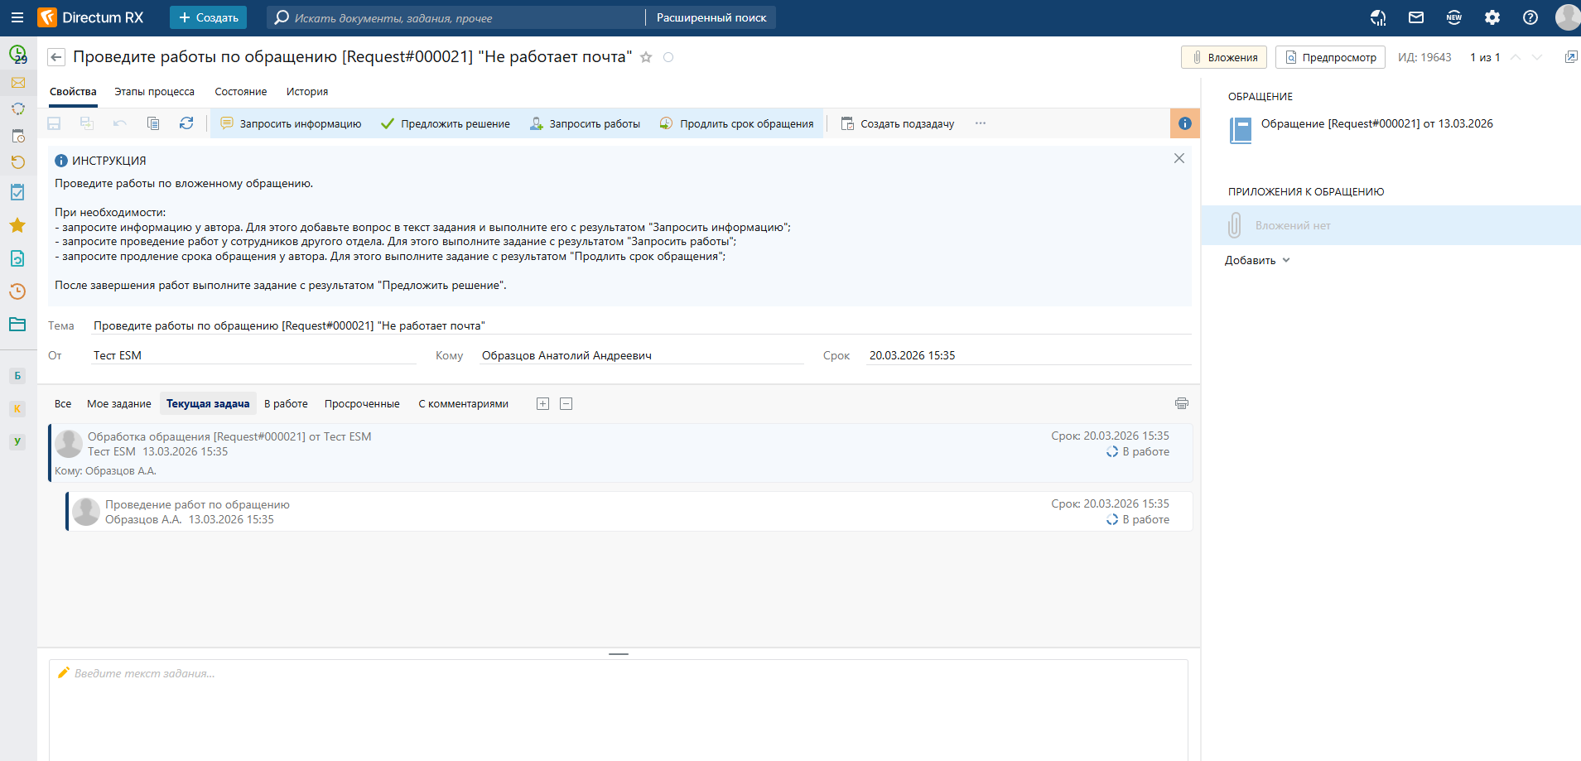The image size is (1581, 761).
Task: Open hamburger main menu
Action: pos(17,17)
